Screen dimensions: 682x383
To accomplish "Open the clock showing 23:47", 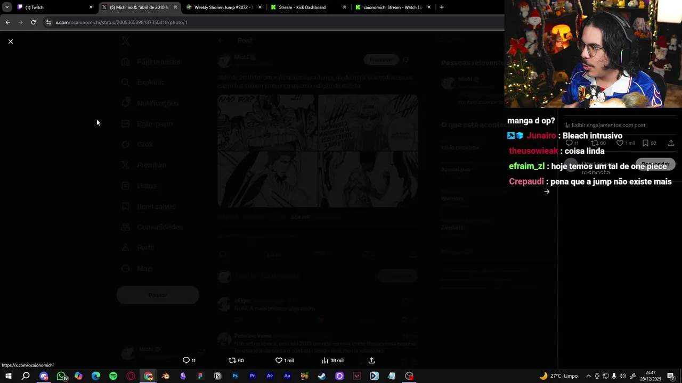I will click(x=651, y=376).
